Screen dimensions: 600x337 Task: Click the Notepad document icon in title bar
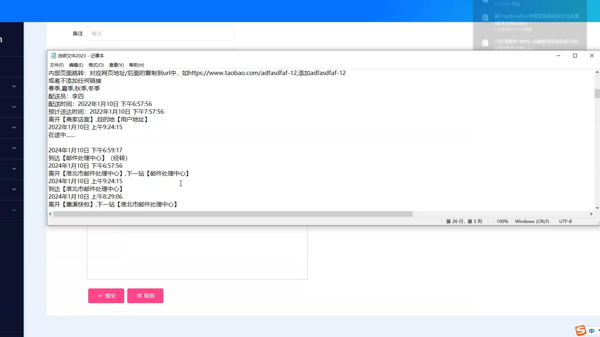coord(53,56)
